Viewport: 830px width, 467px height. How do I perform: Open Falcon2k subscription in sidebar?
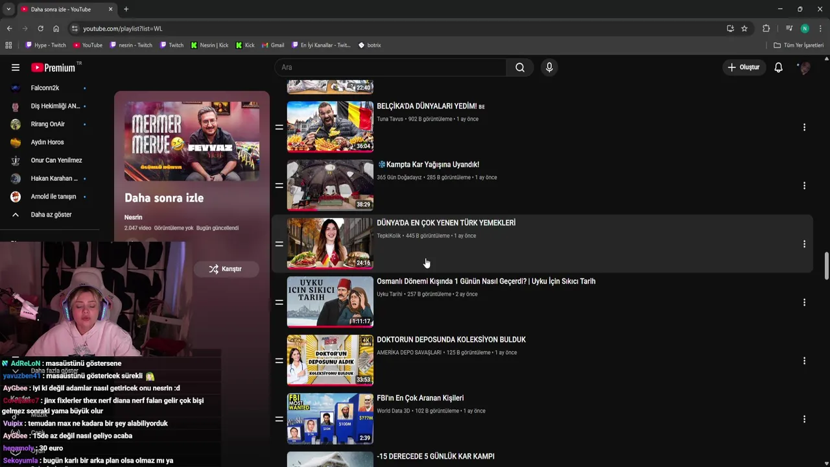(49, 88)
